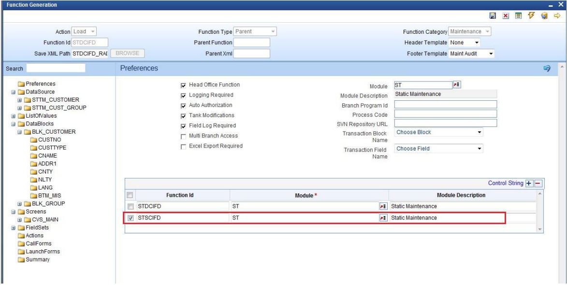Click the lightning bolt generate icon

pyautogui.click(x=531, y=16)
